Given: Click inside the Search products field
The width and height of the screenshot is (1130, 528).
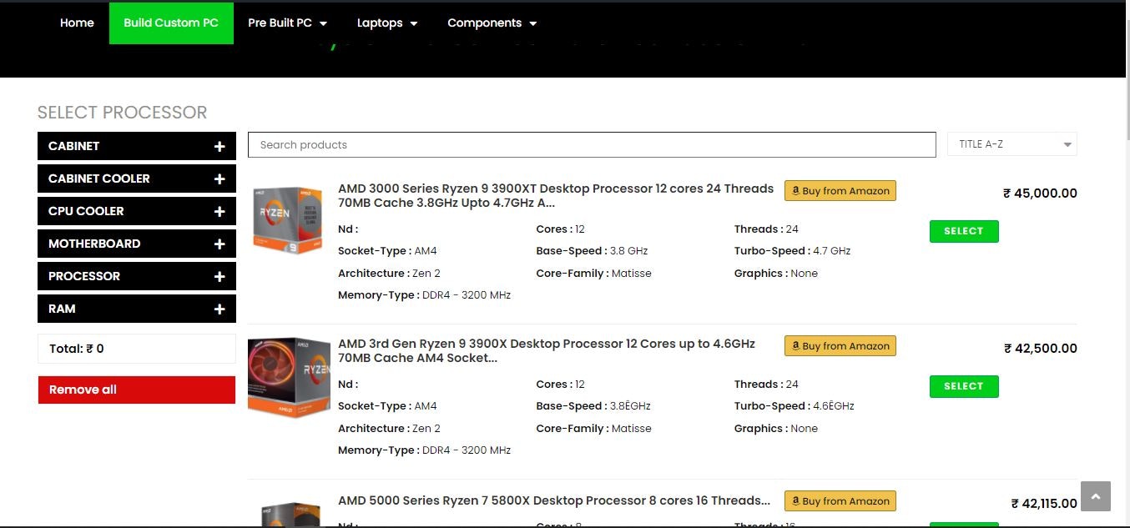Looking at the screenshot, I should 592,144.
